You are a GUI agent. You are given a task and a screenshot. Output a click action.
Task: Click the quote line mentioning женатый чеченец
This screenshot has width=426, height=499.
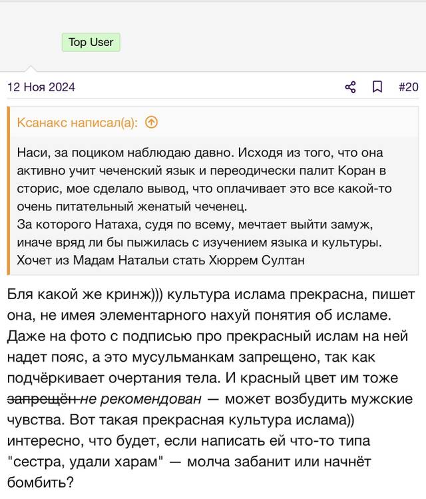click(x=132, y=207)
